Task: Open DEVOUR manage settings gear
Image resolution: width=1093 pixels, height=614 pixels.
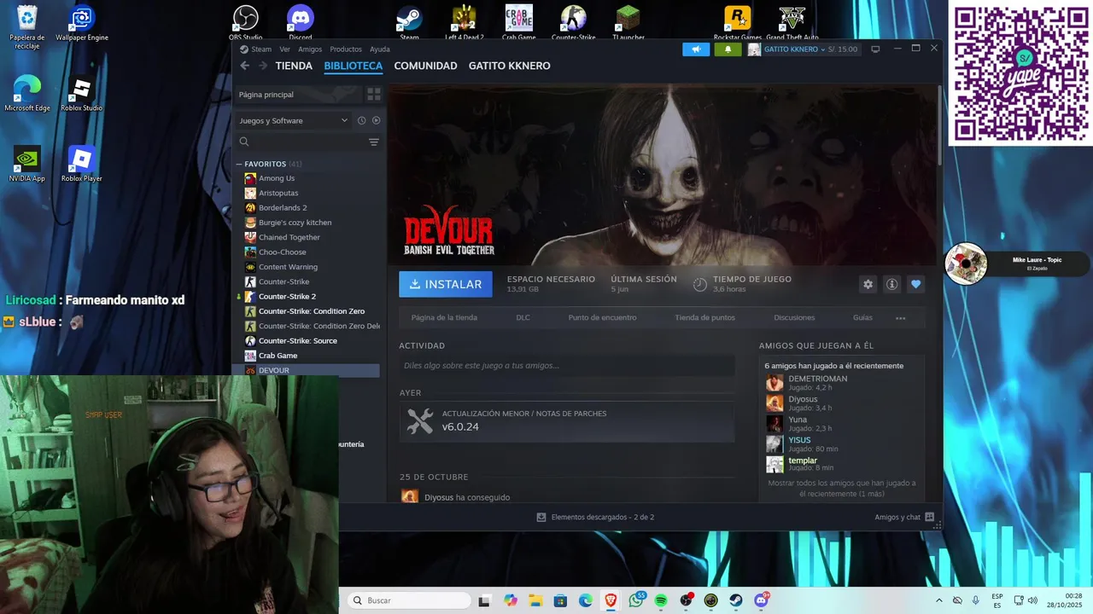Action: tap(868, 284)
